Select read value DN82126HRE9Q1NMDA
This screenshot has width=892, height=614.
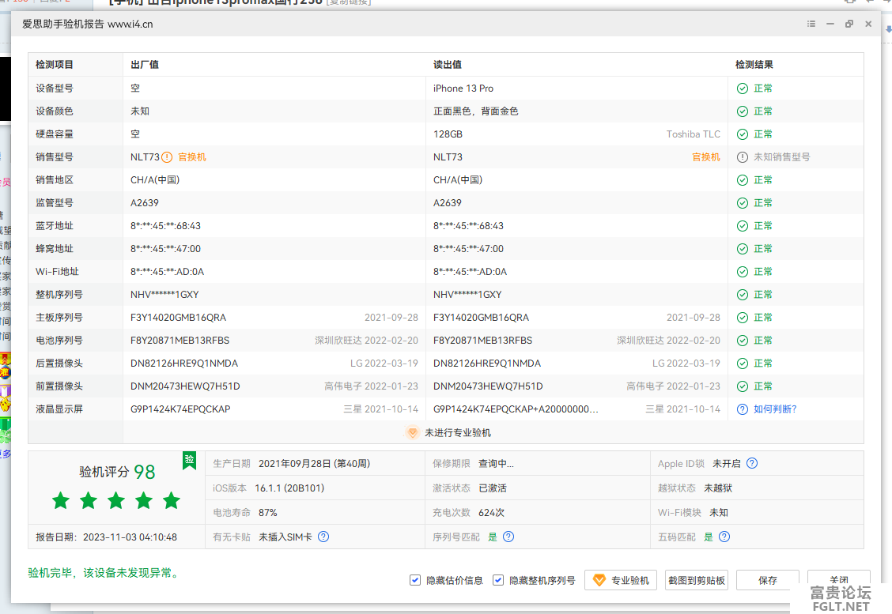(487, 364)
